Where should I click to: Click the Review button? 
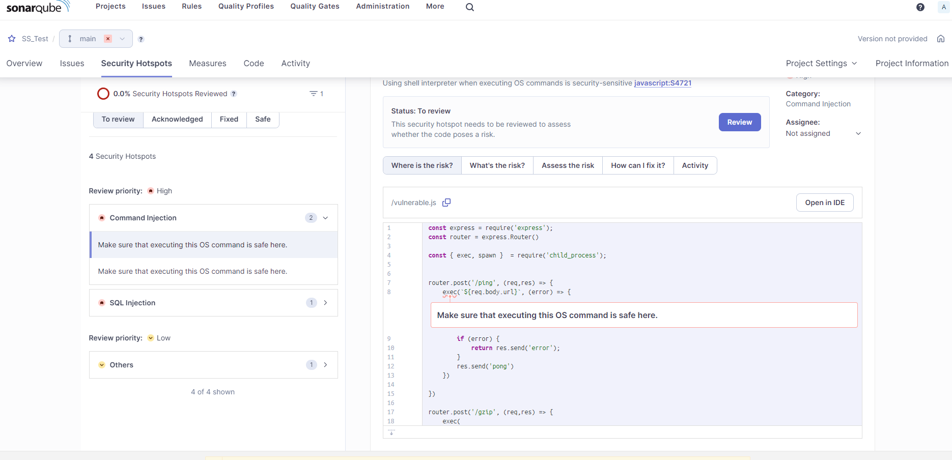pyautogui.click(x=739, y=122)
